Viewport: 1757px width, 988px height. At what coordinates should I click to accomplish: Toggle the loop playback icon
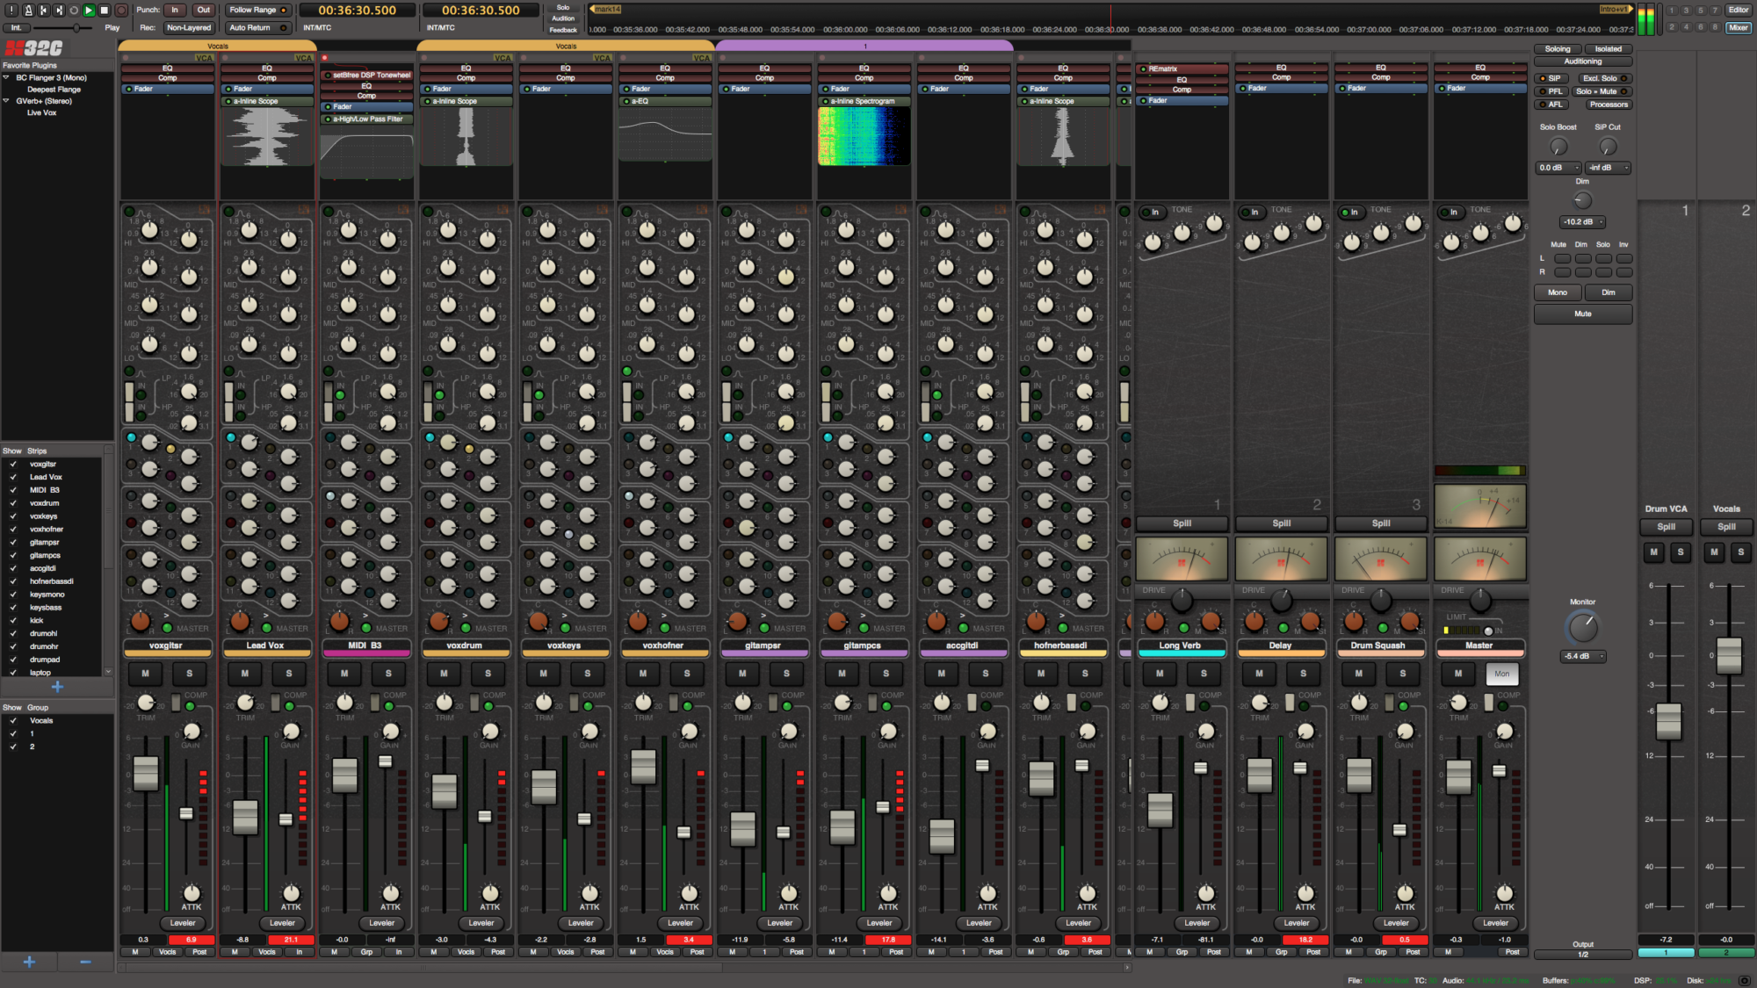click(x=74, y=11)
